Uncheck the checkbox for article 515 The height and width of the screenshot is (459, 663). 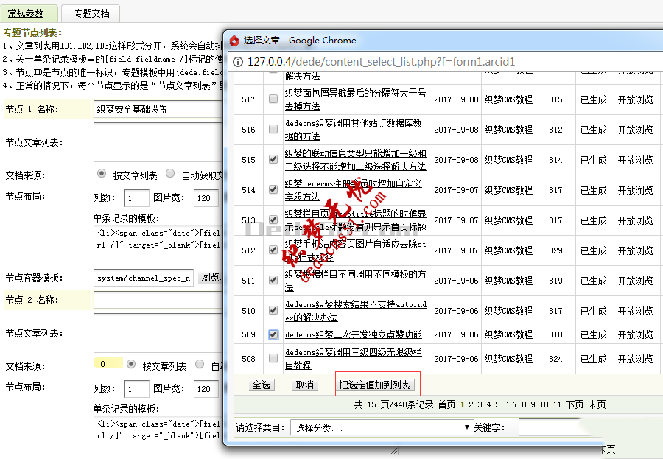click(273, 158)
